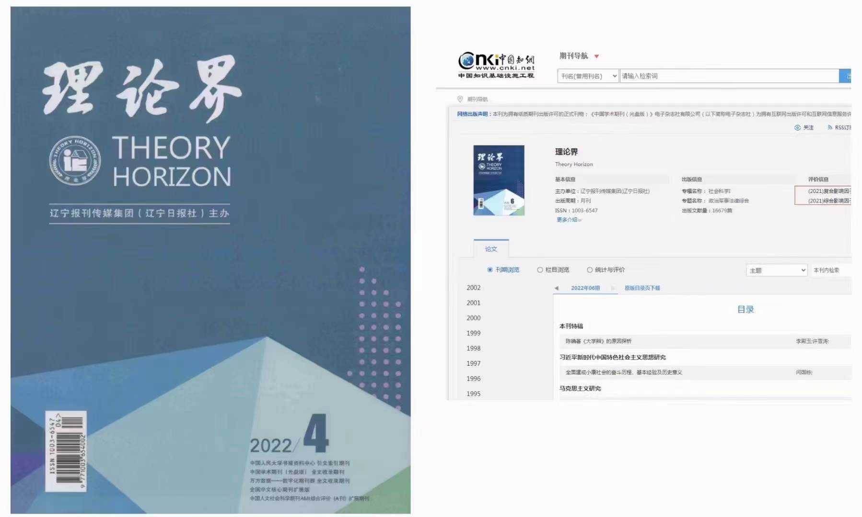The height and width of the screenshot is (517, 862).
Task: Click the RSS subscription icon
Action: 830,127
